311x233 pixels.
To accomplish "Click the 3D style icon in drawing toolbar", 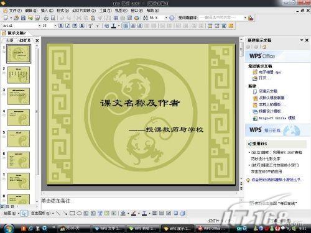I will [183, 213].
